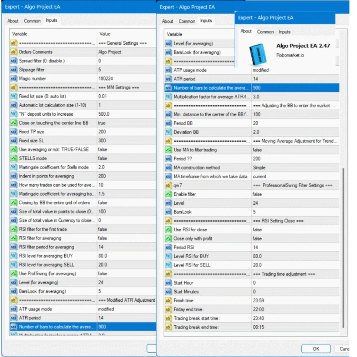Open the MA construction method value list

coord(295,168)
